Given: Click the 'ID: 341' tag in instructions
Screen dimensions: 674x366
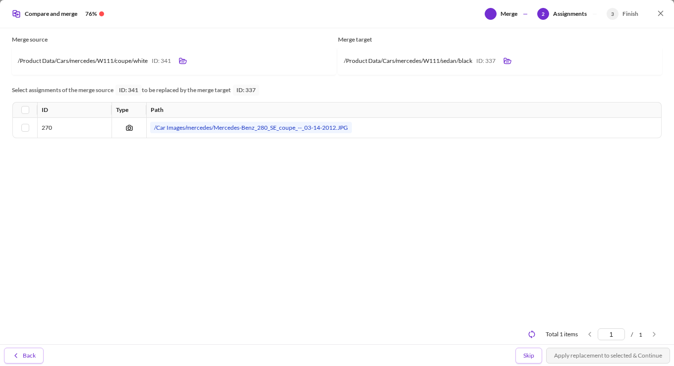Looking at the screenshot, I should pyautogui.click(x=128, y=90).
